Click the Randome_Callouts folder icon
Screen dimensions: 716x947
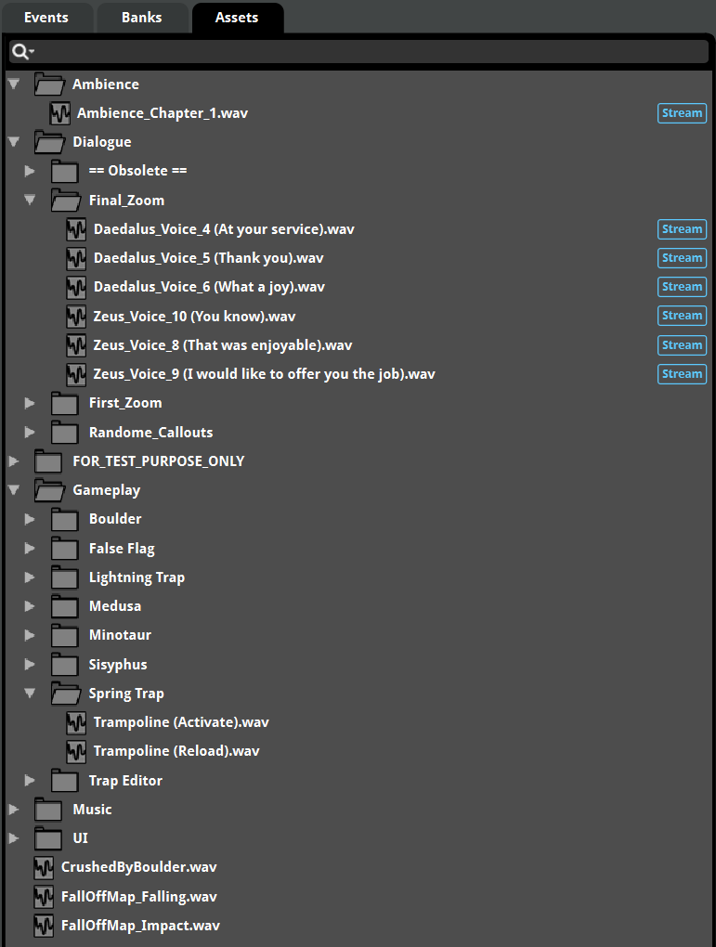(x=65, y=432)
